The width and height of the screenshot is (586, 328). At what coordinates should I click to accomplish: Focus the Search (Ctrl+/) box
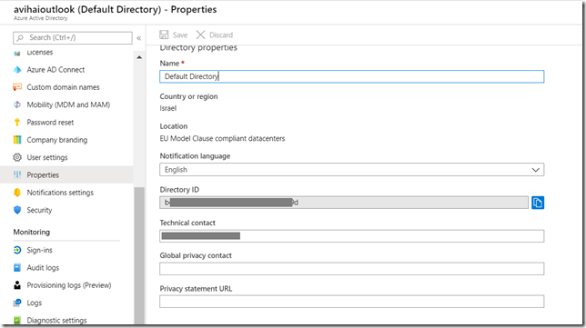click(73, 37)
